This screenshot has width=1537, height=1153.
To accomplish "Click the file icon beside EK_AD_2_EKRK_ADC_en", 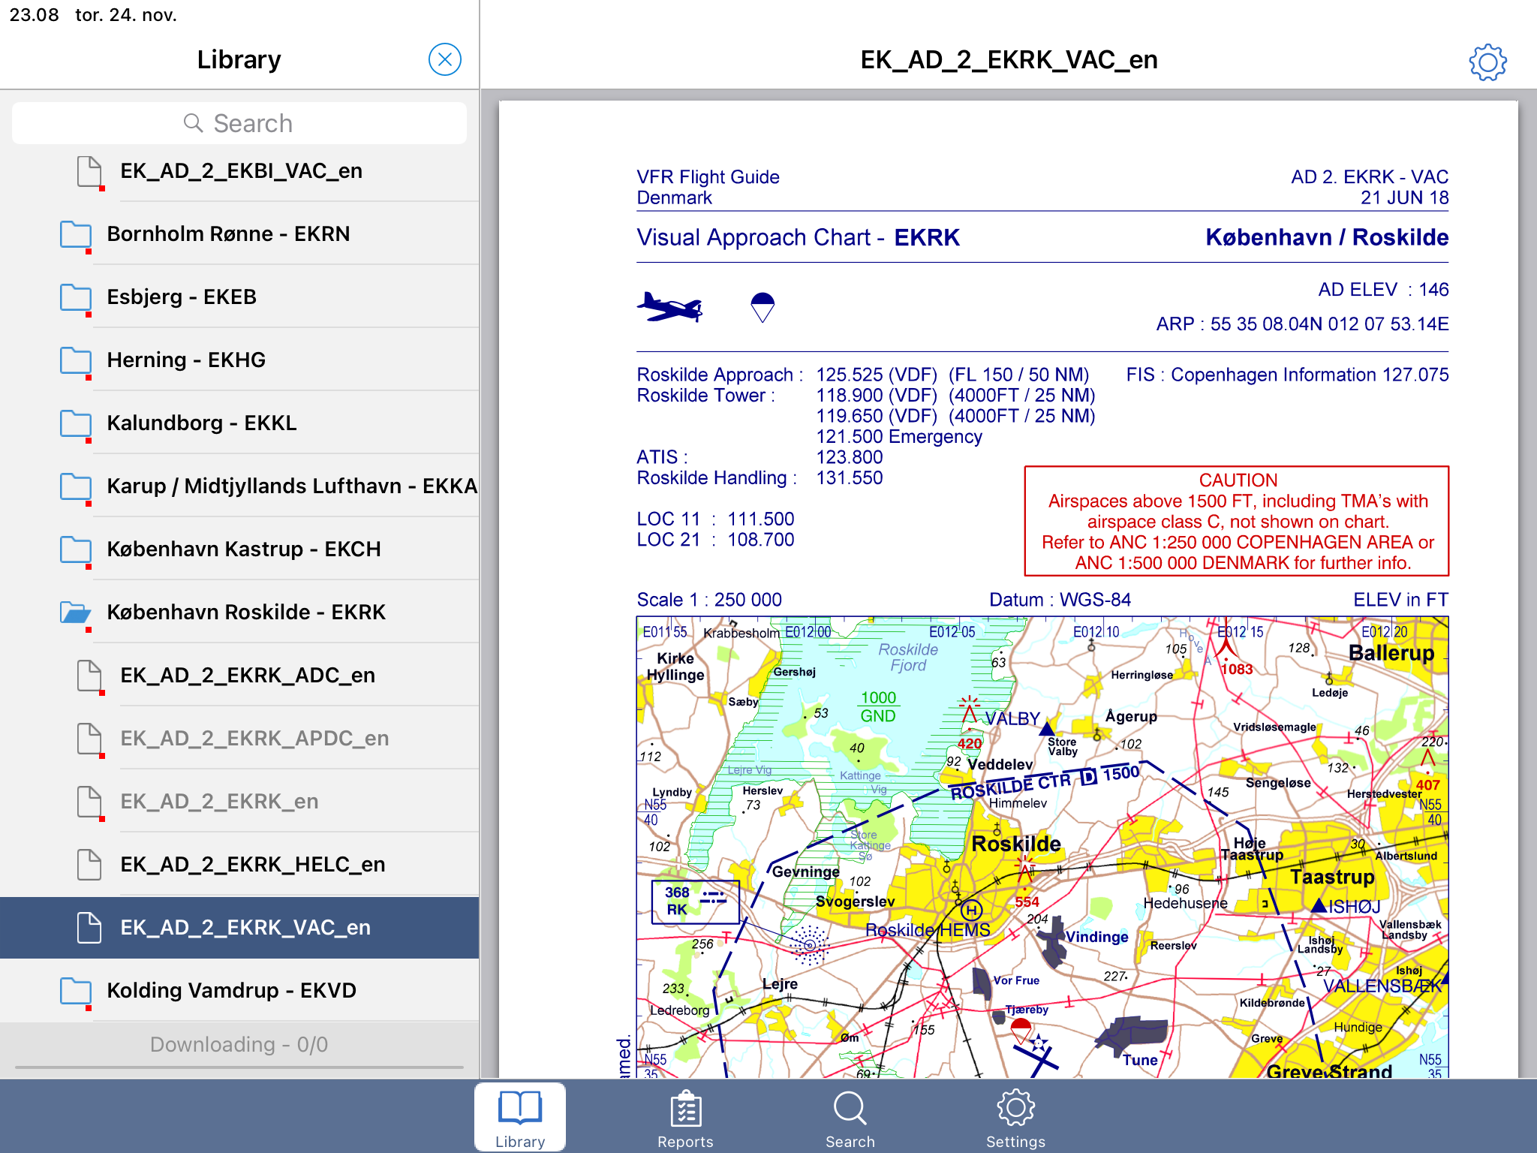I will coord(90,676).
